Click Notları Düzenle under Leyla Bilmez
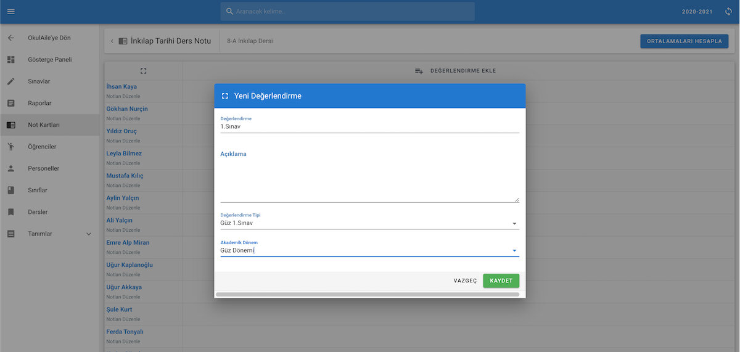Image resolution: width=740 pixels, height=352 pixels. click(123, 163)
